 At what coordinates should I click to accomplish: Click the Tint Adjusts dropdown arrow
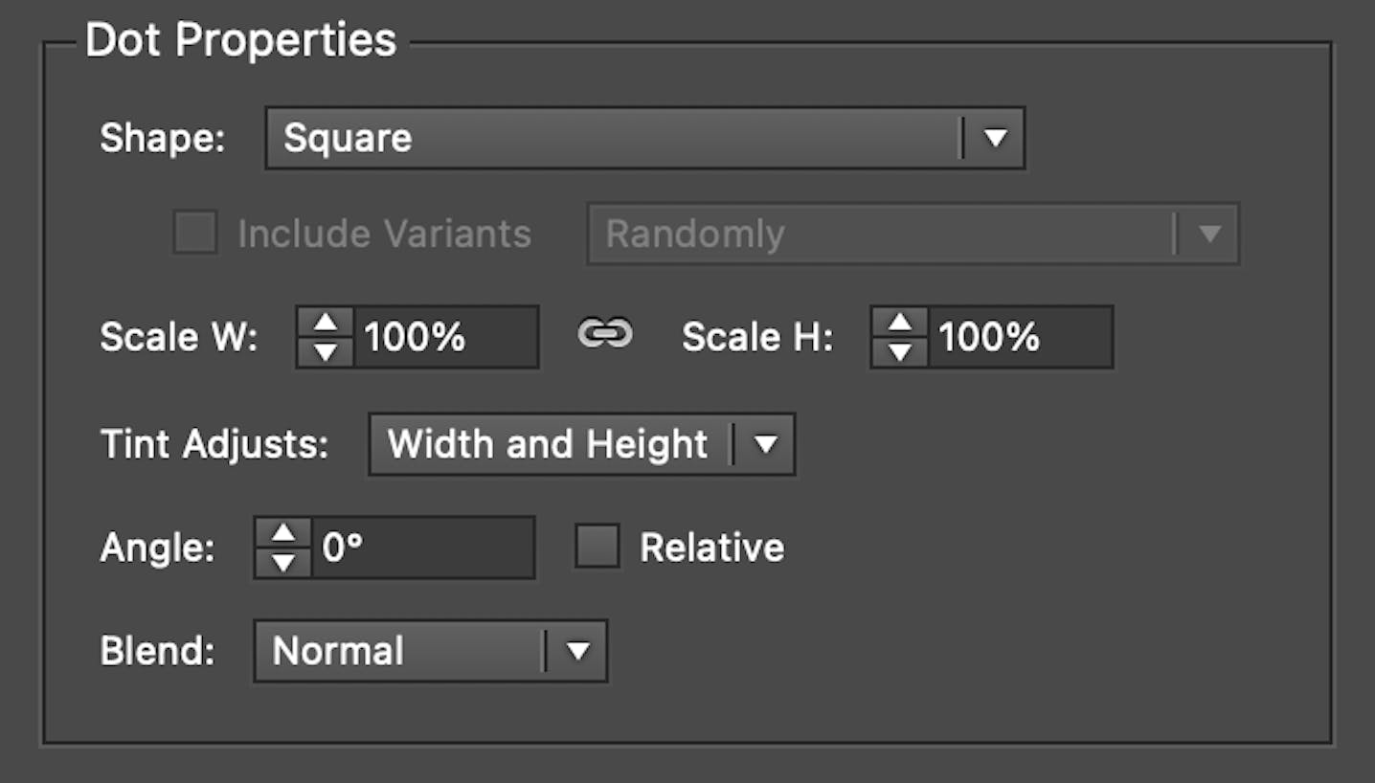tap(764, 444)
